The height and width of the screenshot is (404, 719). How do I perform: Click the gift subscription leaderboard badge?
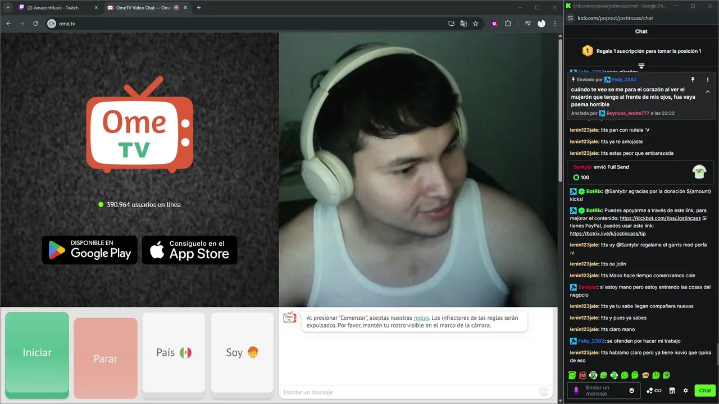(588, 51)
